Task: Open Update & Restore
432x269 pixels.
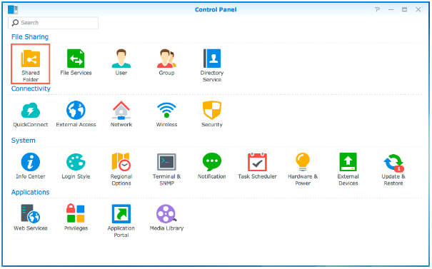Action: coord(393,169)
